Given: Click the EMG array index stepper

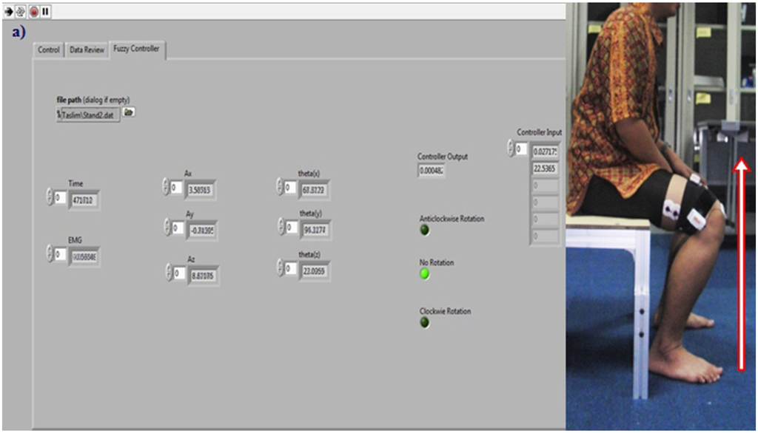Looking at the screenshot, I should click(x=50, y=253).
